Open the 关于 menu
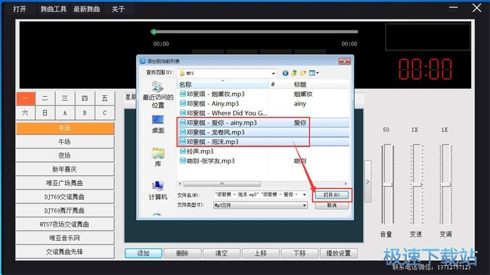The width and height of the screenshot is (490, 275). pos(118,9)
